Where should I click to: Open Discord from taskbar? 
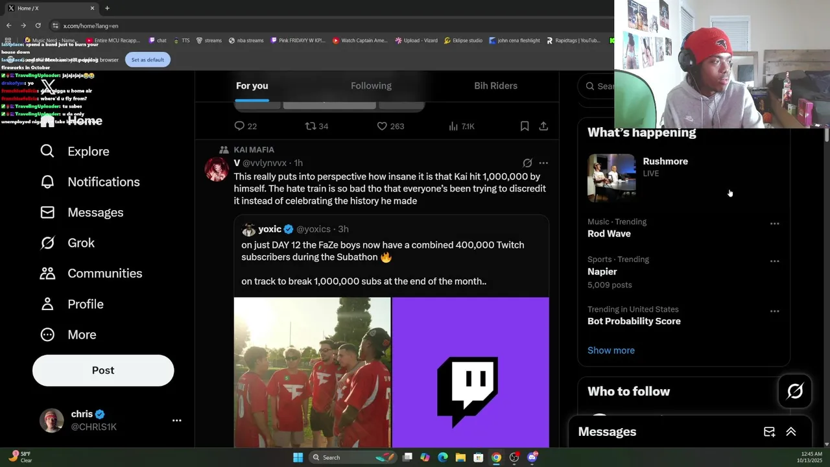tap(532, 457)
